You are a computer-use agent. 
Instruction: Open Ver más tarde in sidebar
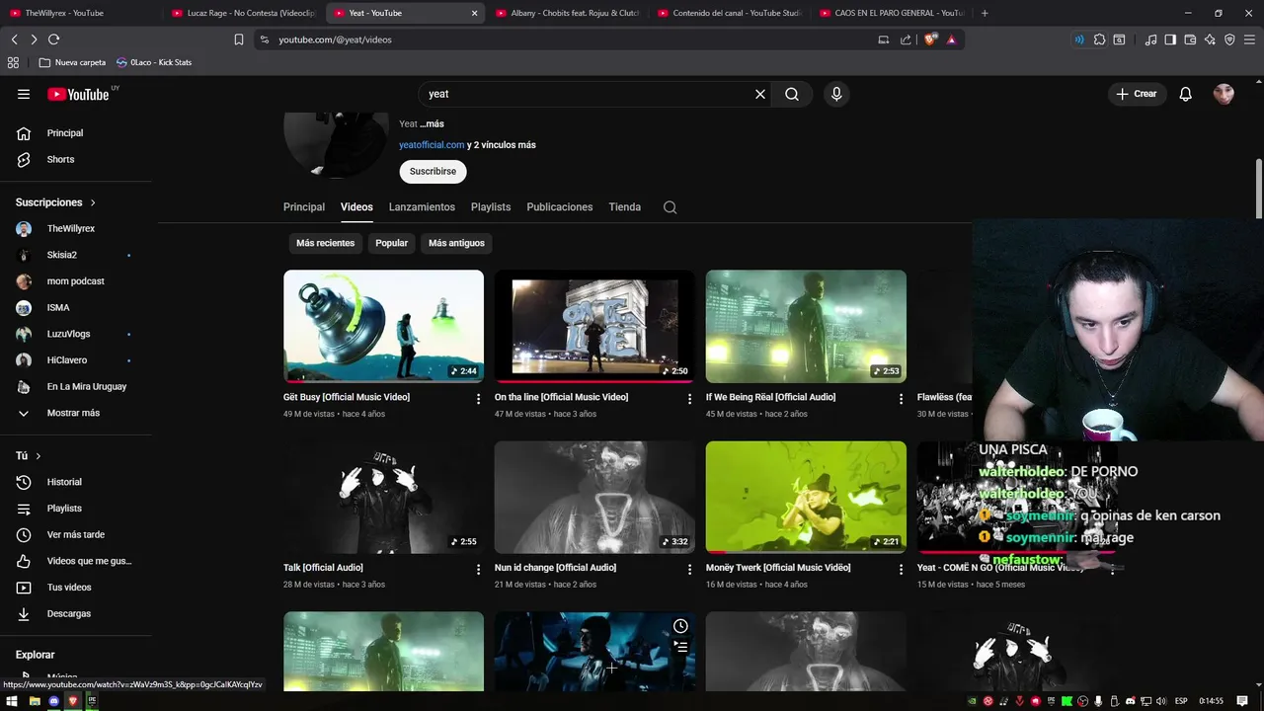click(75, 534)
